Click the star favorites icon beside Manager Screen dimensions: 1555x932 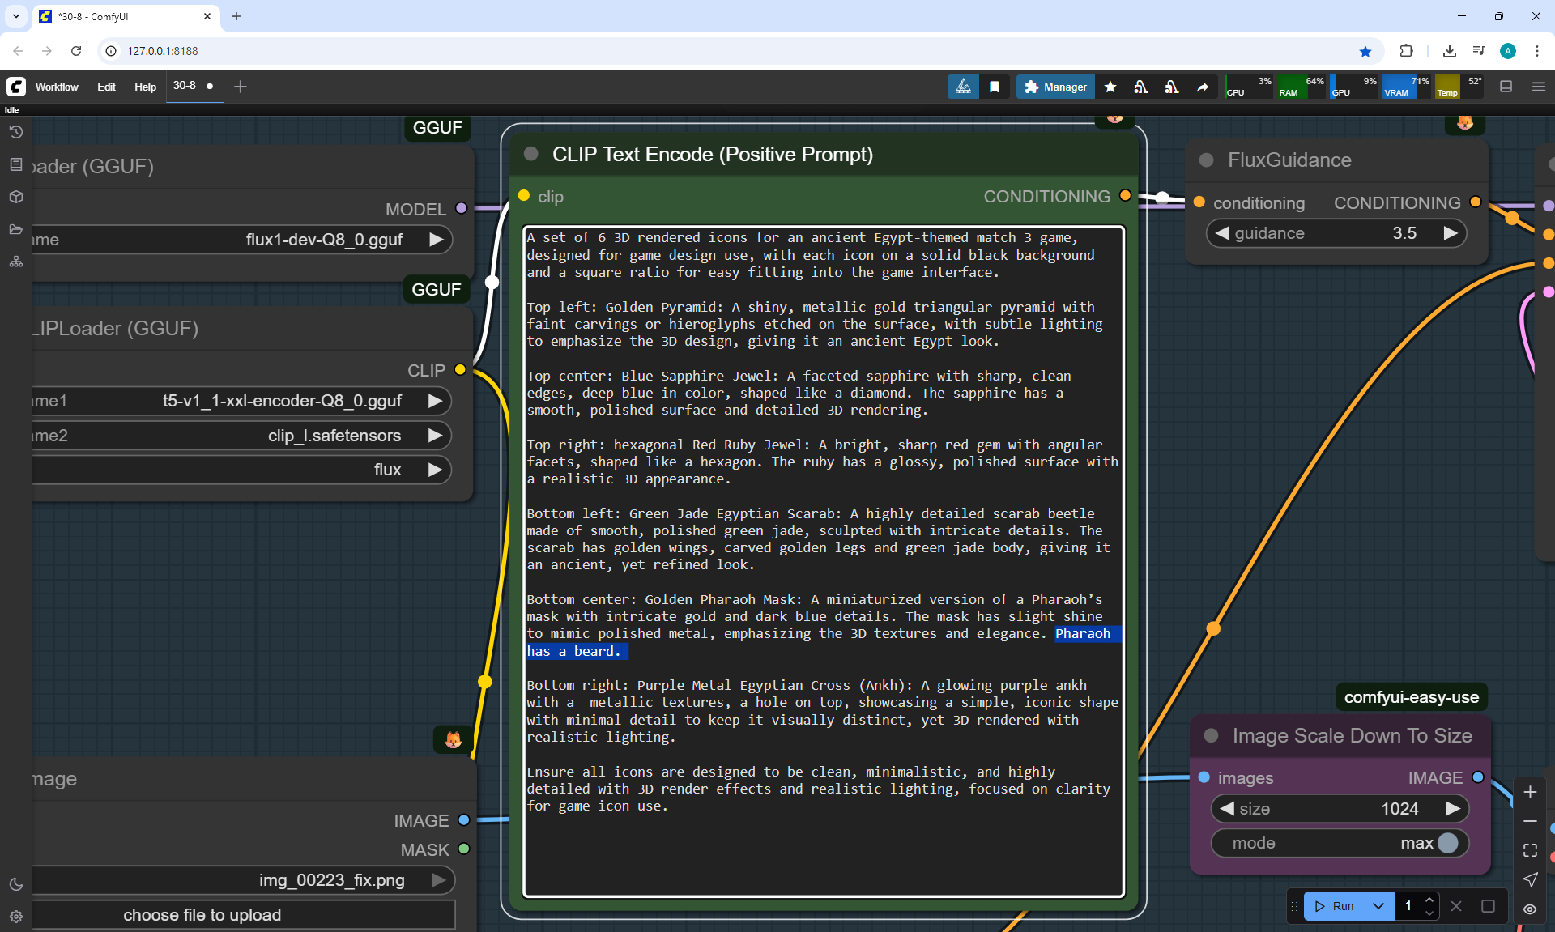click(x=1110, y=87)
